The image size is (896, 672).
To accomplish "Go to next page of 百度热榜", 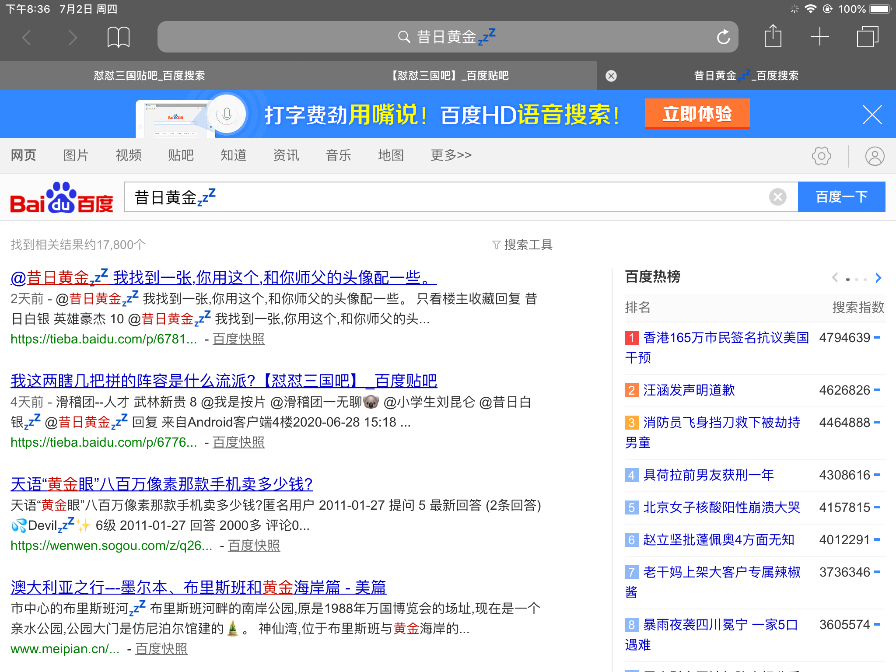I will coord(878,277).
